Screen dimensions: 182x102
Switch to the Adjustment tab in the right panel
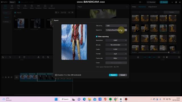(152, 7)
